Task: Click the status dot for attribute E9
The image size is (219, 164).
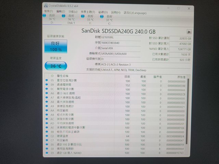Action: coord(47,153)
